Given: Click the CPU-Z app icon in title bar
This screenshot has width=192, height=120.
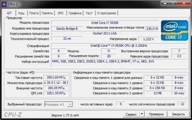Looking at the screenshot, I should click(x=4, y=5).
